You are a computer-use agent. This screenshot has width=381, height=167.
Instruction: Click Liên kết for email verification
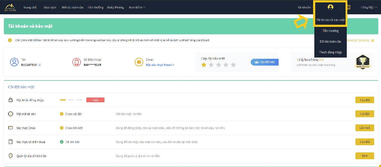(x=365, y=128)
